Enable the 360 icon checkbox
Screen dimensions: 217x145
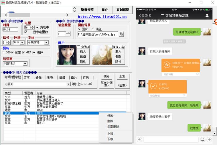tap(4, 52)
